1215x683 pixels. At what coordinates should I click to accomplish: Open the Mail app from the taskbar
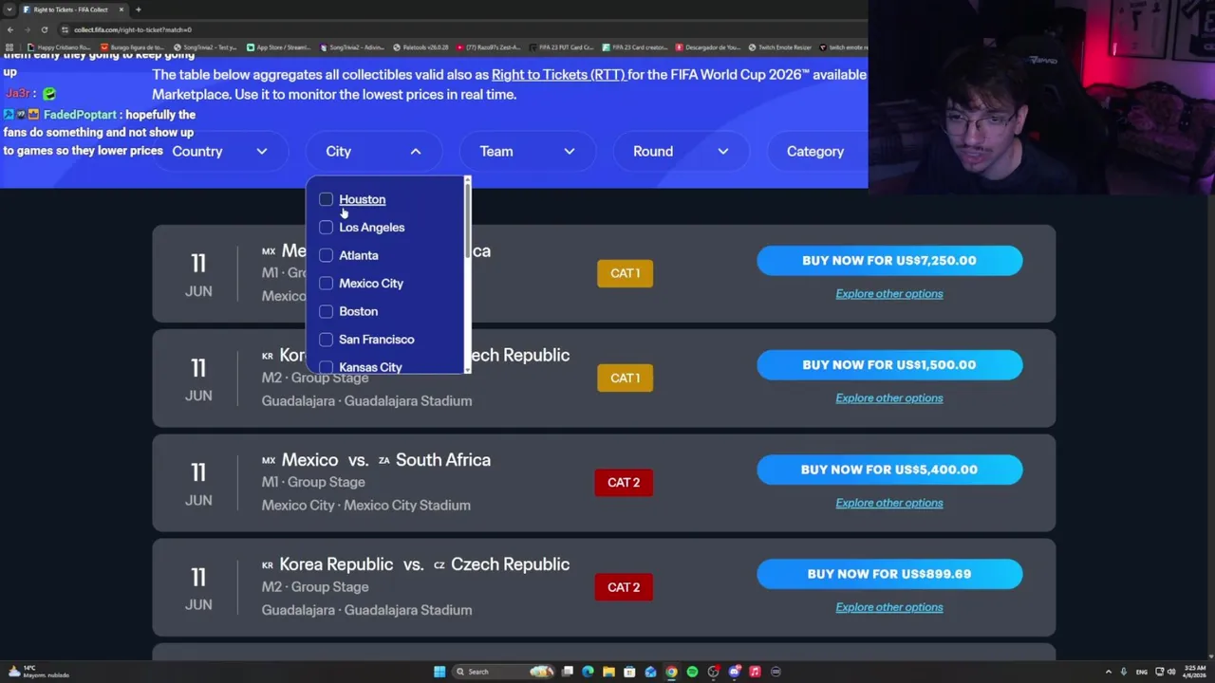(x=650, y=672)
